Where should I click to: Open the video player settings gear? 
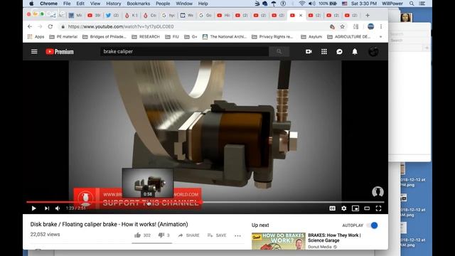(344, 208)
